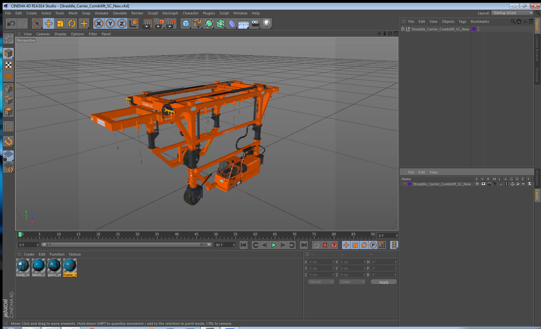Toggle Enable Snap magnet icon
The width and height of the screenshot is (541, 329).
point(8,141)
